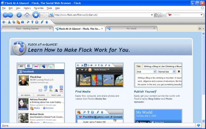Switch to the My World tab
The image size is (206, 129).
(131, 29)
